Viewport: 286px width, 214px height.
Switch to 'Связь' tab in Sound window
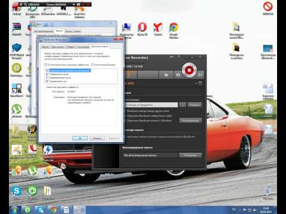[77, 31]
